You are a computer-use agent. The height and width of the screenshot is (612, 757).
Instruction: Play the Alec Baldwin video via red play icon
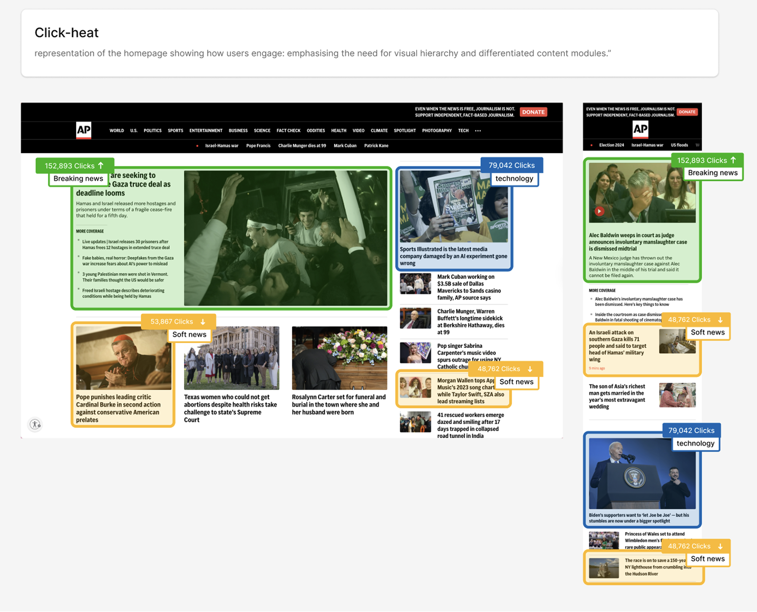click(599, 211)
